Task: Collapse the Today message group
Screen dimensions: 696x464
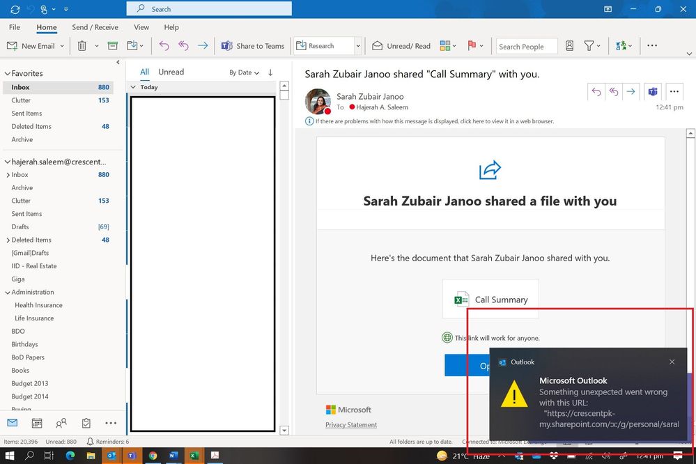Action: point(132,87)
